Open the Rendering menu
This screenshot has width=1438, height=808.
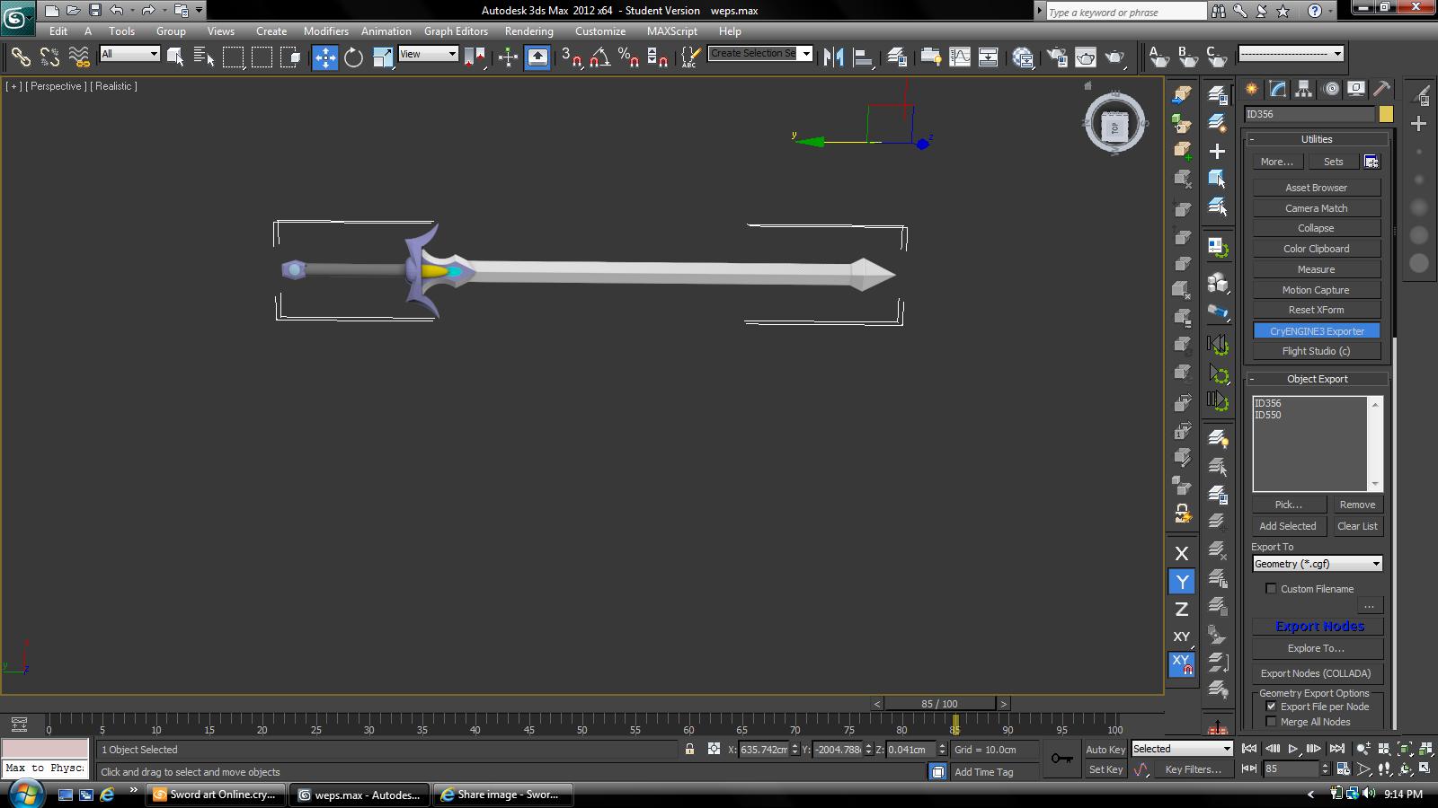(528, 31)
